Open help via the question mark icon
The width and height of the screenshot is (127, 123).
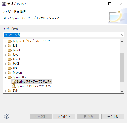click(x=7, y=116)
